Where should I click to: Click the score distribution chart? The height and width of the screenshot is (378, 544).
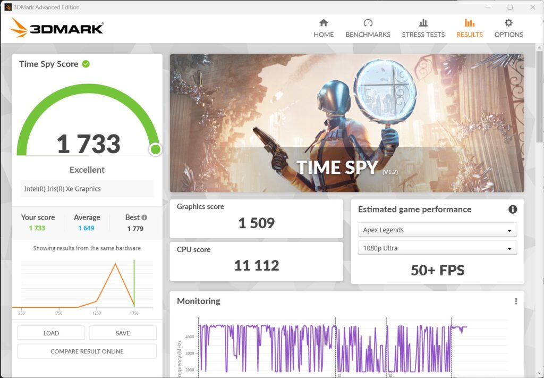[x=82, y=287]
